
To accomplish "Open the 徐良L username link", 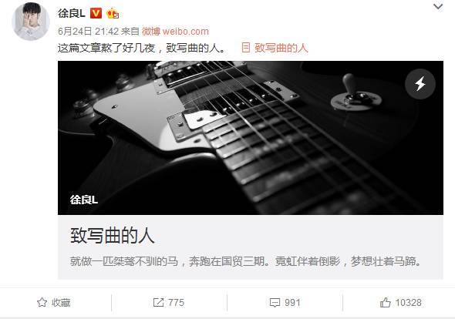I will click(x=72, y=13).
